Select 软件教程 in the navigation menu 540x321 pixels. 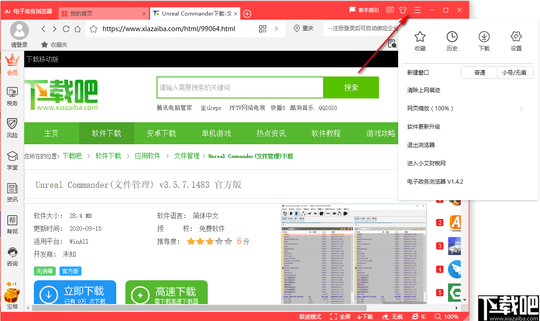[326, 133]
